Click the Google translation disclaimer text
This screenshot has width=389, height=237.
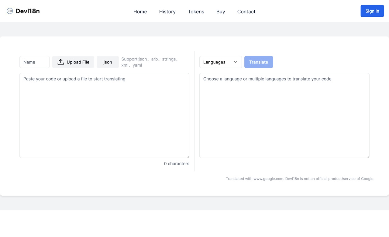pyautogui.click(x=300, y=179)
